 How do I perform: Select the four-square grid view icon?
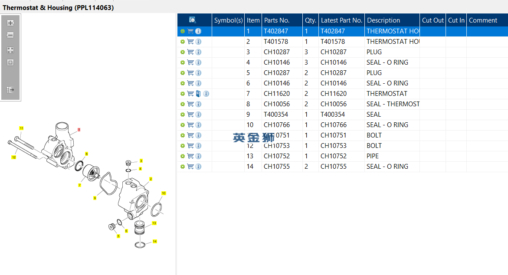point(10,50)
